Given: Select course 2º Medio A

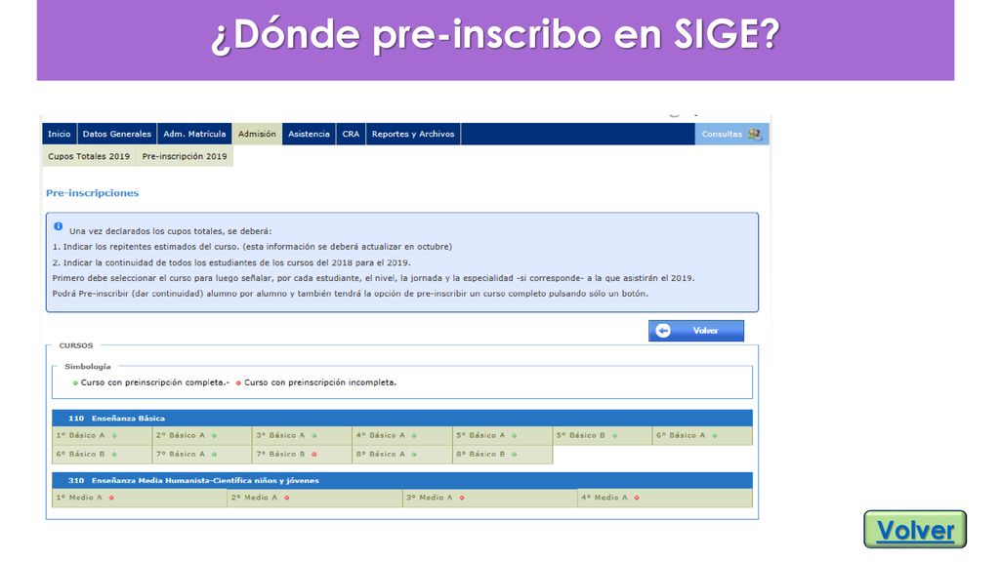Looking at the screenshot, I should click(x=315, y=498).
